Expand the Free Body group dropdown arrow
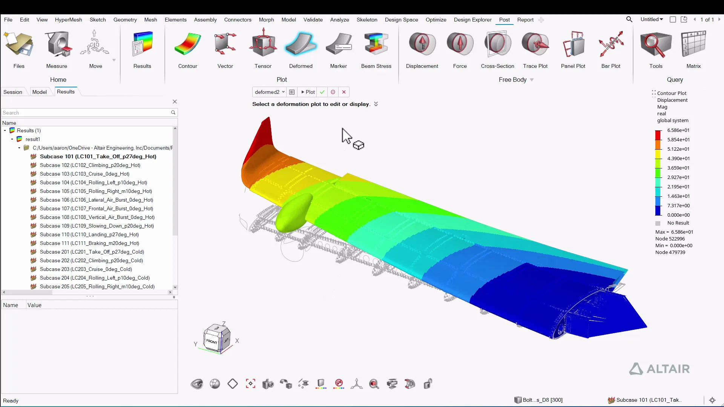Viewport: 724px width, 407px height. (x=532, y=80)
